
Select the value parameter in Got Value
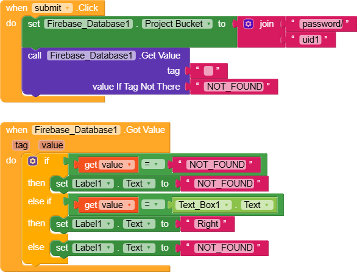pos(52,145)
